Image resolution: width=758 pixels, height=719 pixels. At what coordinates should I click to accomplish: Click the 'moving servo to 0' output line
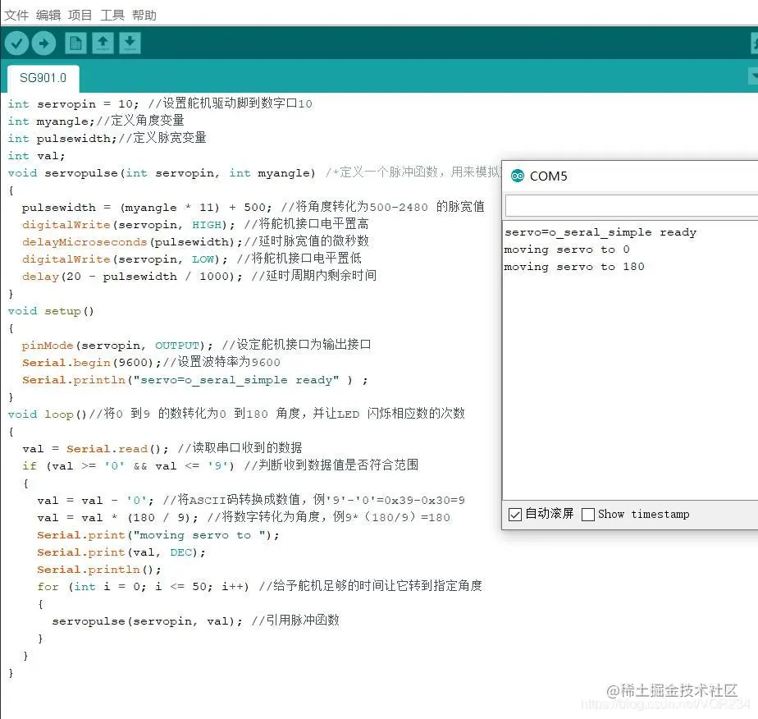[567, 250]
